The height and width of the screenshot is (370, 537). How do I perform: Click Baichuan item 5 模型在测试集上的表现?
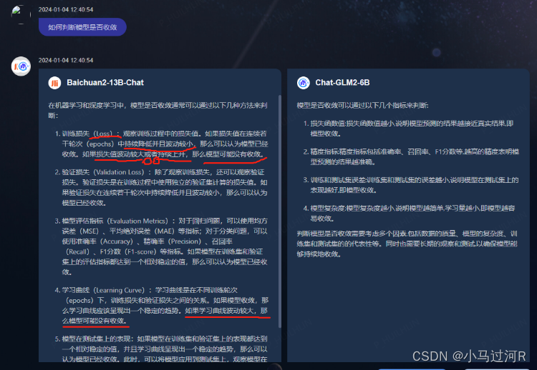click(161, 349)
